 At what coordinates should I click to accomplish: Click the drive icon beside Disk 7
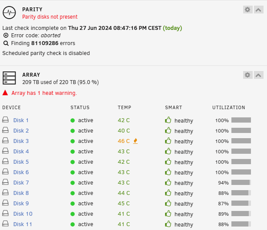(6, 182)
